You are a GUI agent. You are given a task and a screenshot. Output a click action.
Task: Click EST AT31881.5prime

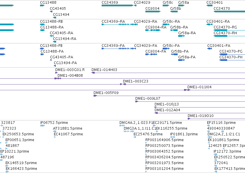pyautogui.click(x=68, y=128)
